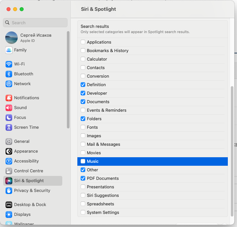Click the Appearance sidebar label
The width and height of the screenshot is (237, 227).
(x=26, y=151)
